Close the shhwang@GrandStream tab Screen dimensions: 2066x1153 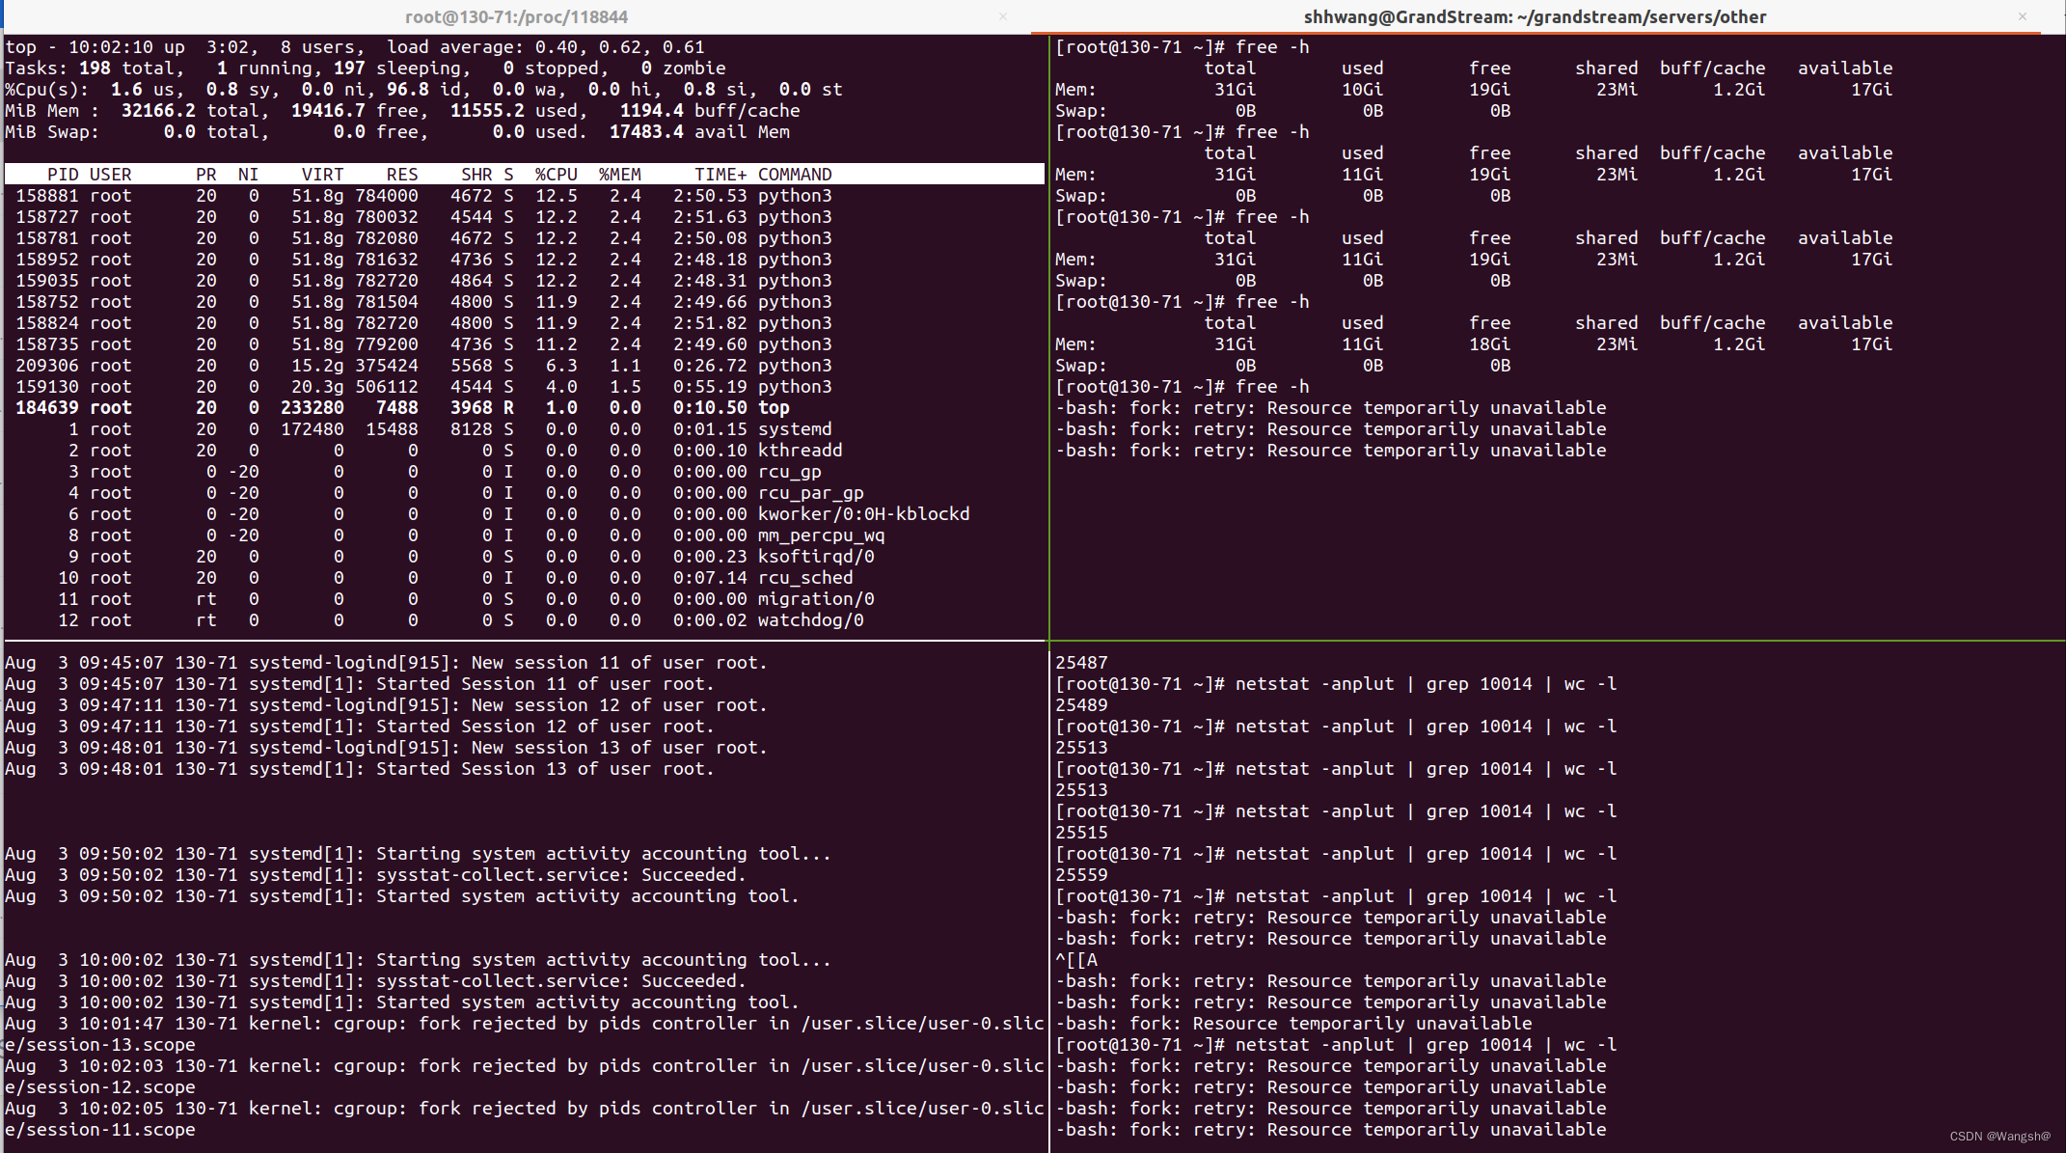(x=2023, y=16)
